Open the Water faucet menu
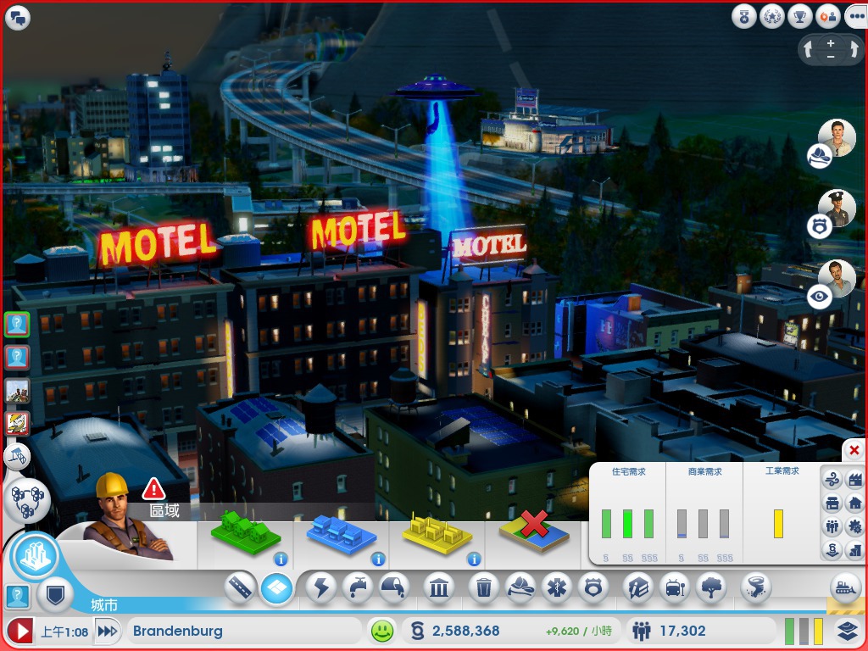Viewport: 868px width, 651px height. point(358,588)
